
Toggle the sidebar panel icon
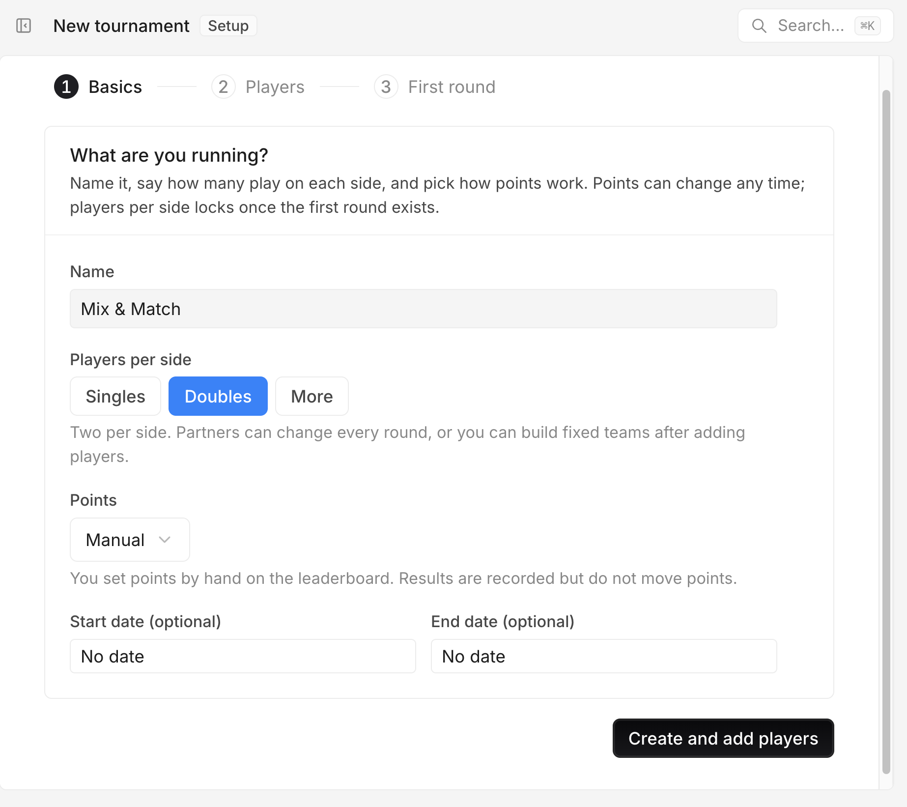pos(24,26)
